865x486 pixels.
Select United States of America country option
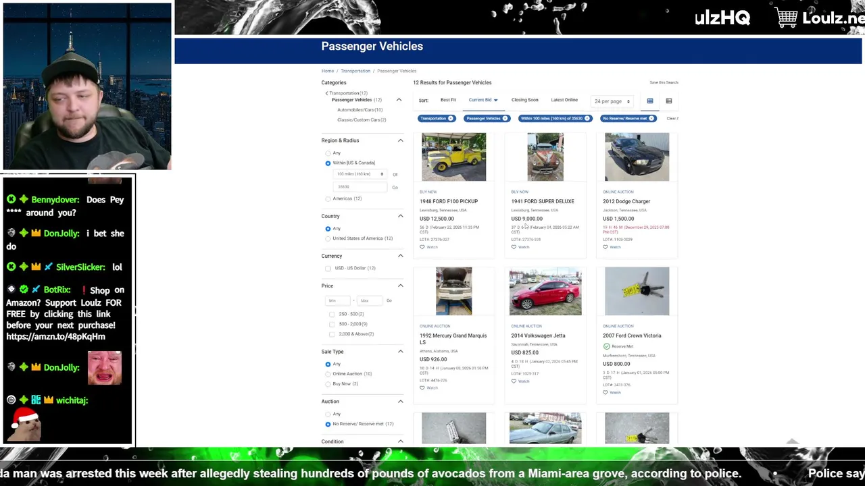click(328, 239)
